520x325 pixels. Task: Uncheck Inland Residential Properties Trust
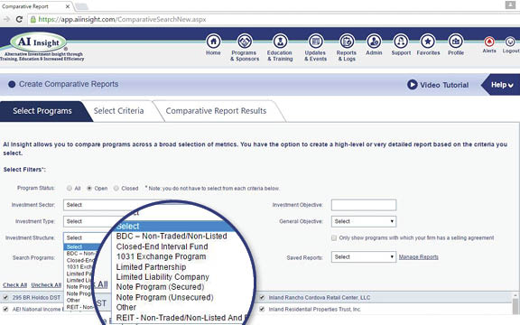262,309
